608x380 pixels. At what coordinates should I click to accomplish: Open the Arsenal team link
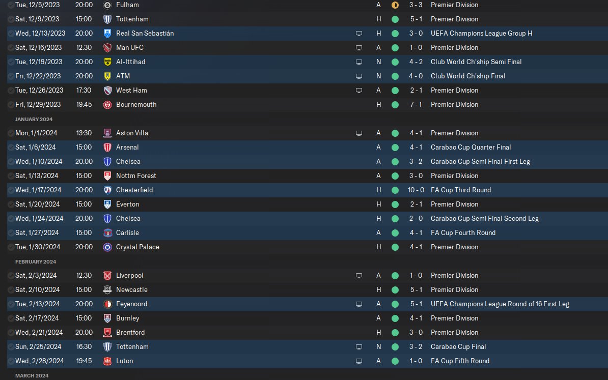[x=127, y=147]
